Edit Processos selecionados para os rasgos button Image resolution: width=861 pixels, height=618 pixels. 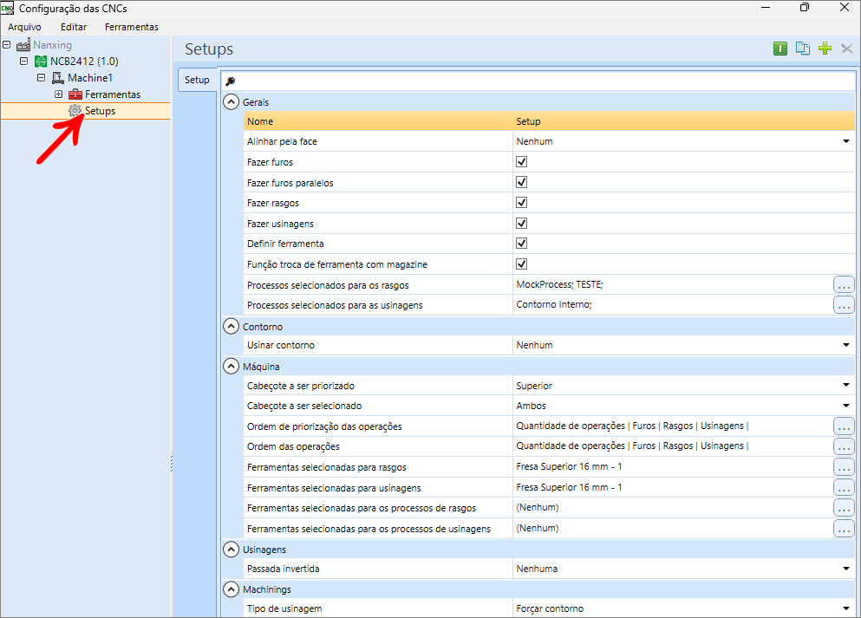point(844,285)
